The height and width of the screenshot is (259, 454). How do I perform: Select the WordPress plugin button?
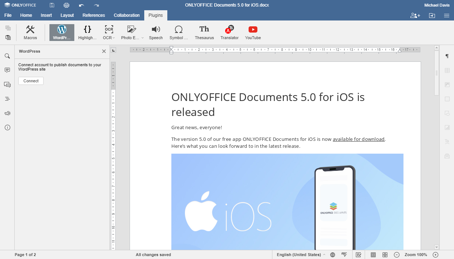click(x=62, y=33)
